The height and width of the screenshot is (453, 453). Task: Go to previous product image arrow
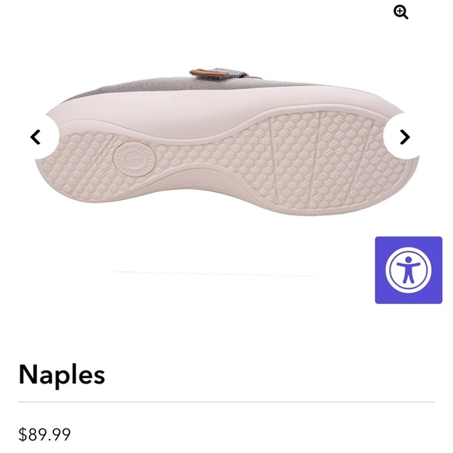tap(35, 137)
